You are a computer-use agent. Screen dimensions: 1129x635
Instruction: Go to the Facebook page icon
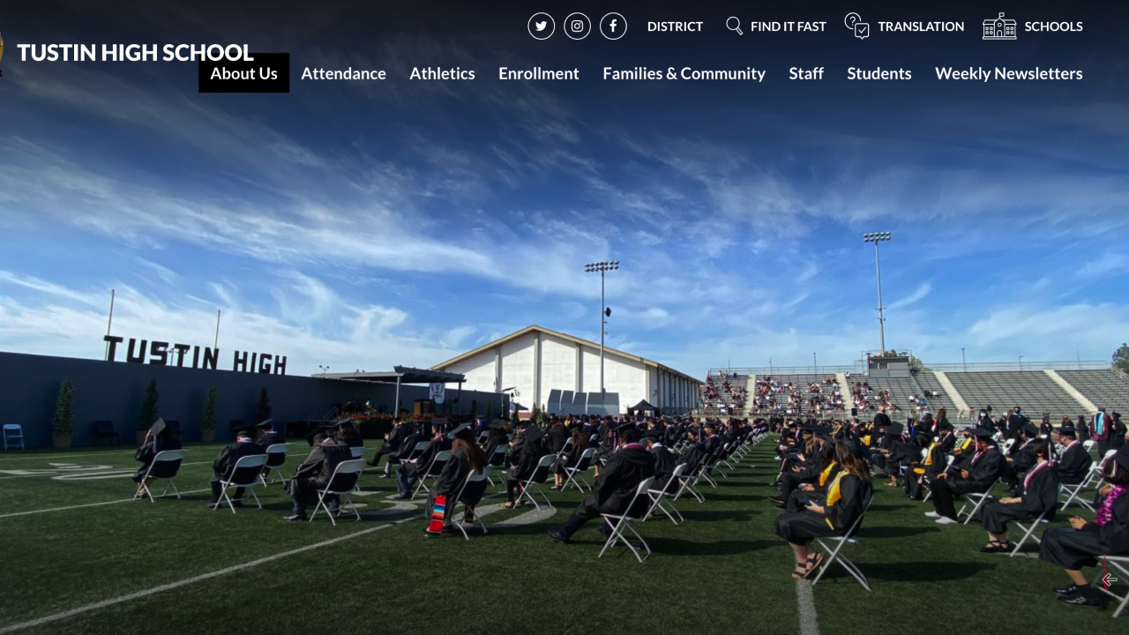click(x=613, y=26)
